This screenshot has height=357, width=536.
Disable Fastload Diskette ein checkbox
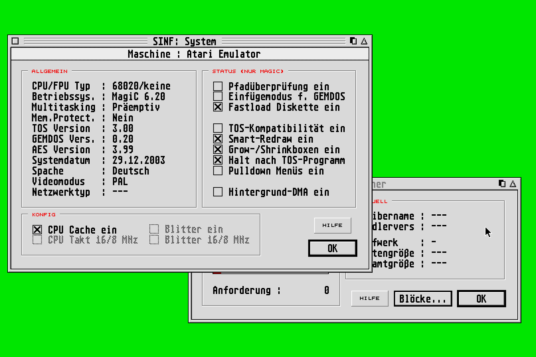pos(218,107)
